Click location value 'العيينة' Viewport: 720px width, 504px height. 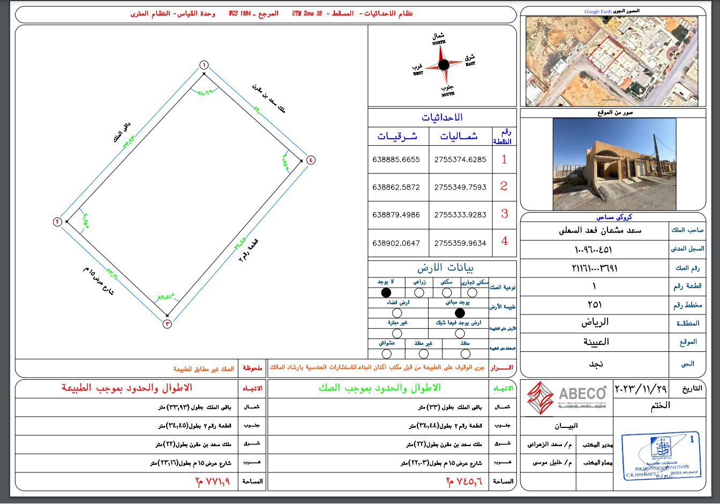596,342
